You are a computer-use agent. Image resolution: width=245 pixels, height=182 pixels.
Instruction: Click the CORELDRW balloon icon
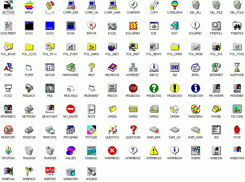tap(175, 5)
